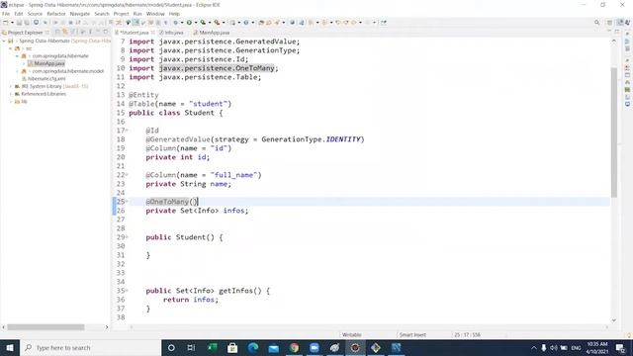Fold the @OneToMany block at line 25
This screenshot has width=633, height=356.
pyautogui.click(x=127, y=202)
